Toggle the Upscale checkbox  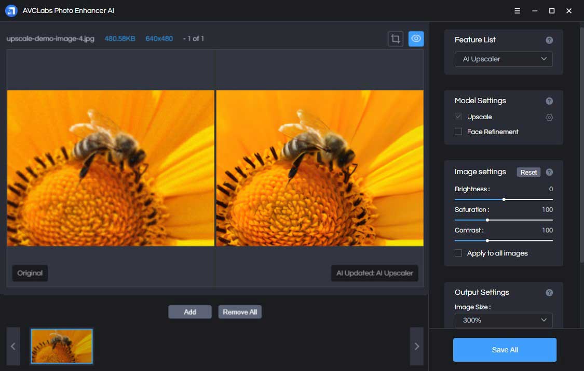458,117
